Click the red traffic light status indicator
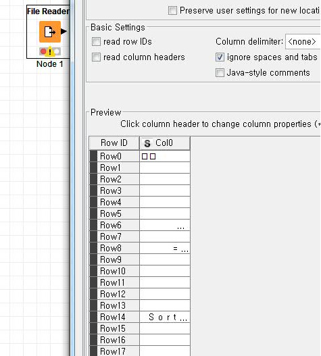Image resolution: width=321 pixels, height=356 pixels. click(x=43, y=51)
